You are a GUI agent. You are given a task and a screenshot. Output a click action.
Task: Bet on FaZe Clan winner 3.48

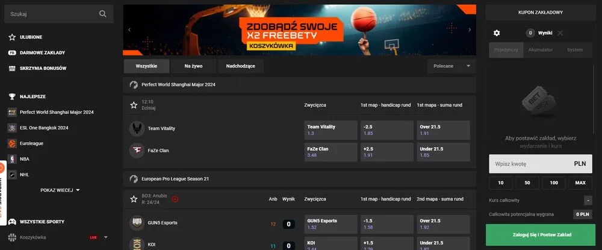tap(330, 152)
